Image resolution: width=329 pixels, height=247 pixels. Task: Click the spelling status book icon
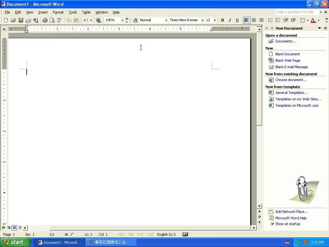coord(185,234)
